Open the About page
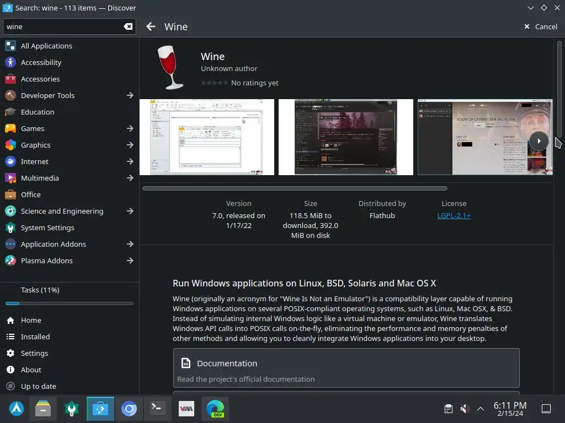This screenshot has width=565, height=423. 70,370
